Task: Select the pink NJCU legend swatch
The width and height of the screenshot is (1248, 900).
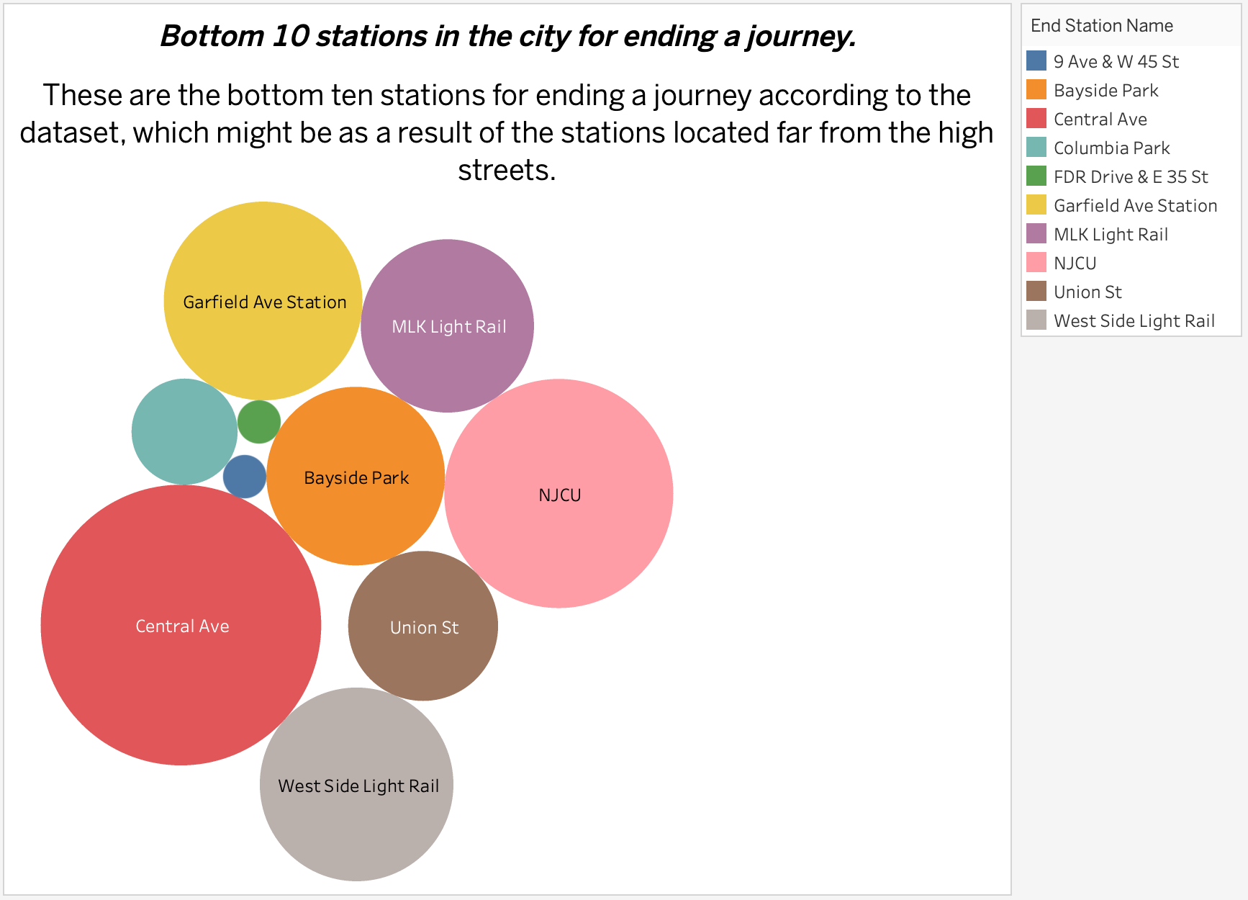Action: click(1037, 263)
